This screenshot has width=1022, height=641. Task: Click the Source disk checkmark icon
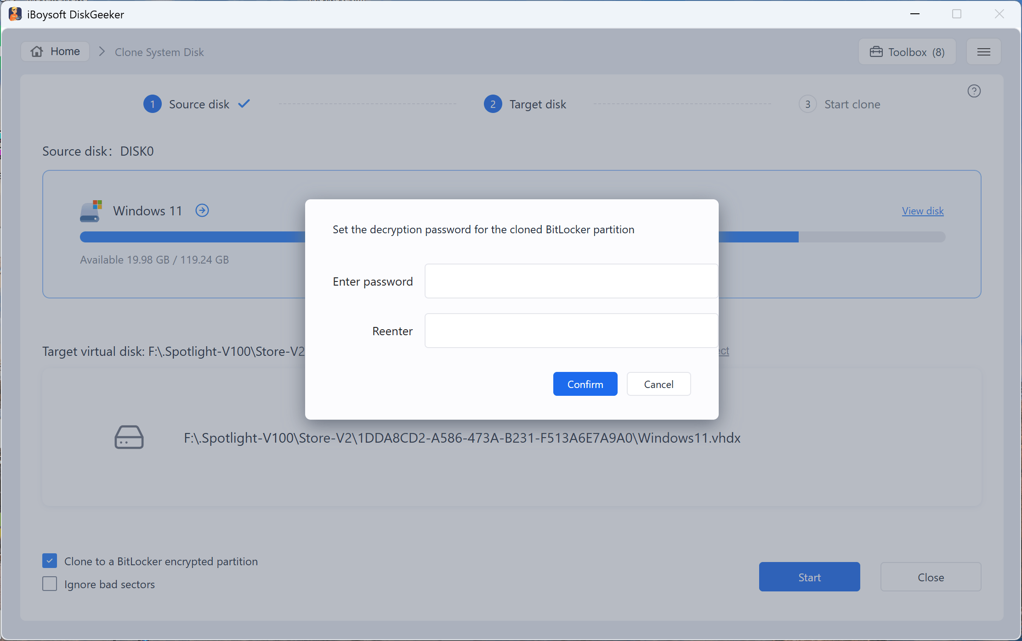(244, 104)
